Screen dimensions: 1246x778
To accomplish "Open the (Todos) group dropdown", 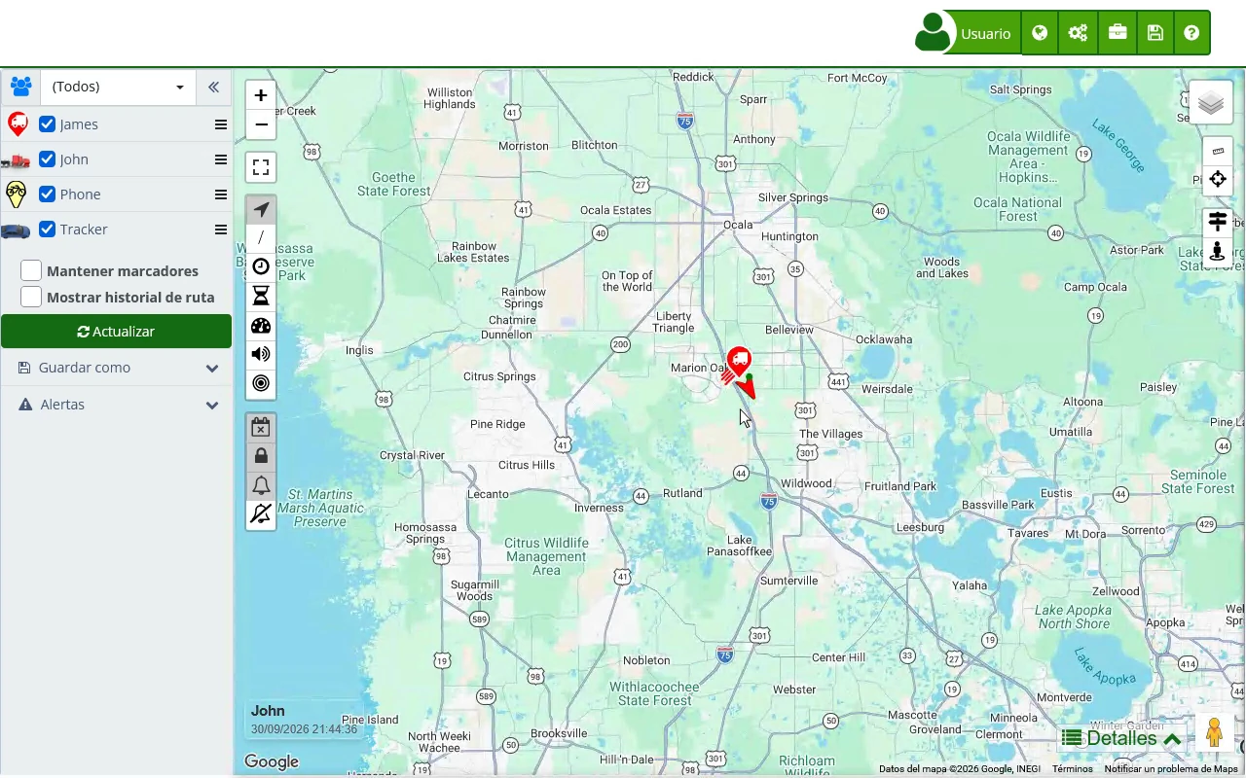I will click(118, 87).
